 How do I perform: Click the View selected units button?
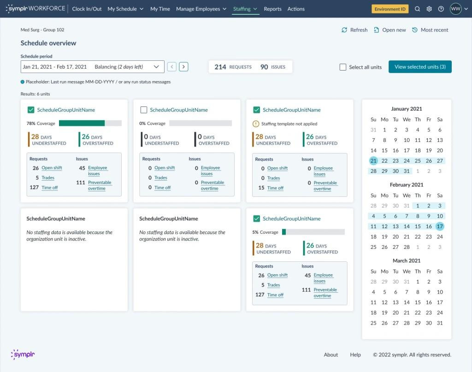click(x=420, y=66)
